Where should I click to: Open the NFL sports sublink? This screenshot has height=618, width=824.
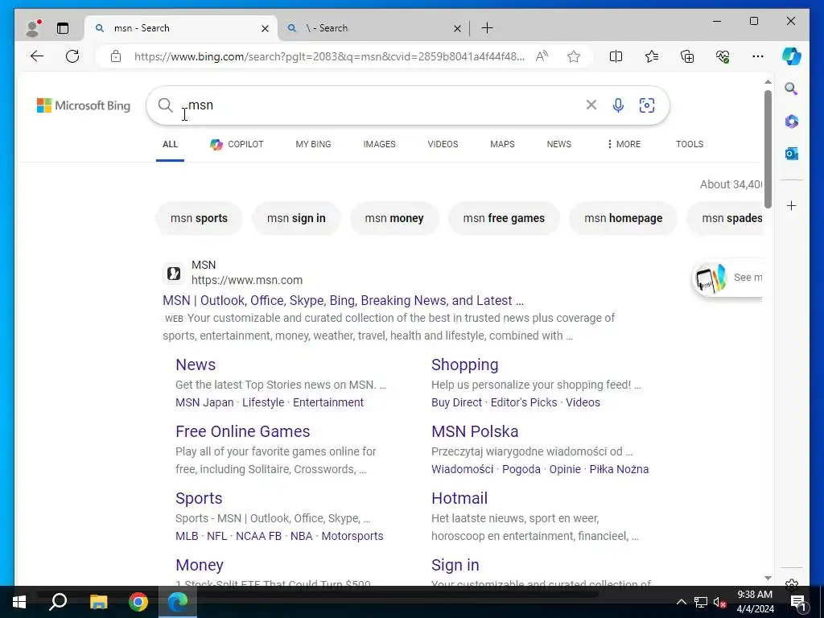click(x=217, y=536)
